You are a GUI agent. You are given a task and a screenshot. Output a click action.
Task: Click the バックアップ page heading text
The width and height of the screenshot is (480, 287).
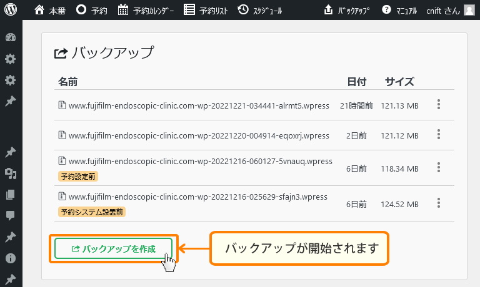112,52
